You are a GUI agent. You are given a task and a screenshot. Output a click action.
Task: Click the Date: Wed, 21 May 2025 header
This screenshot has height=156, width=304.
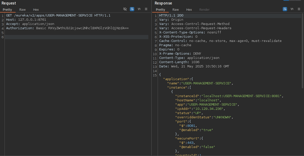[x=194, y=66]
